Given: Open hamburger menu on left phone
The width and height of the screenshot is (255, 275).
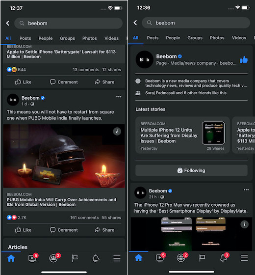Looking at the screenshot, I should (x=117, y=258).
